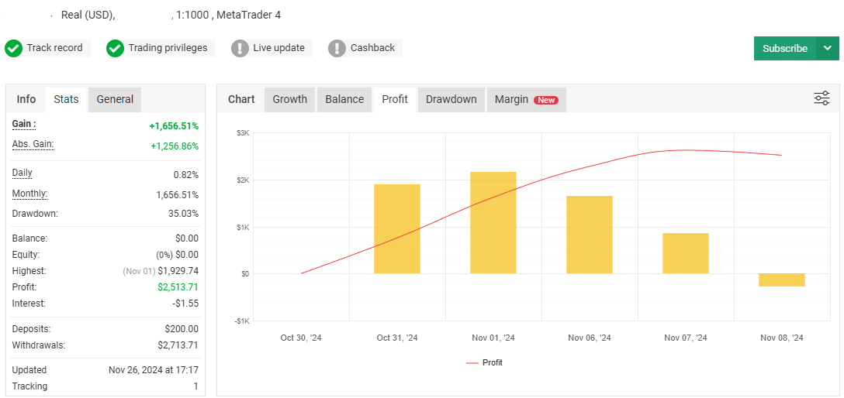Toggle the Profit series in chart legend
This screenshot has height=398, width=844.
click(x=484, y=362)
